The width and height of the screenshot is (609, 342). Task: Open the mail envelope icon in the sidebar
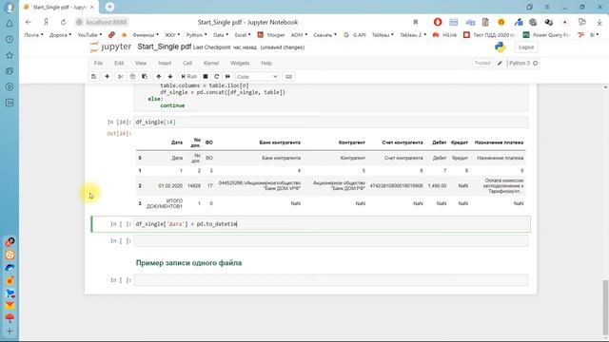pos(10,306)
